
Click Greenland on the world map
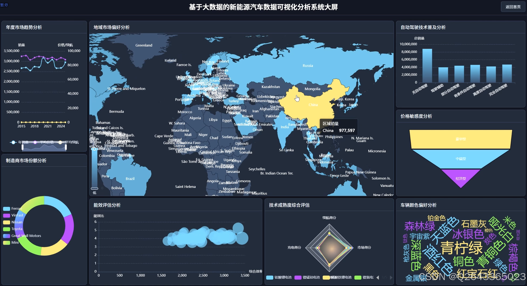pos(144,45)
